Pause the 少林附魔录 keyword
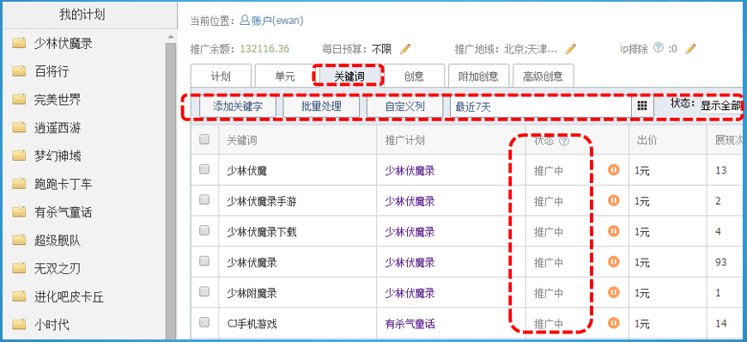The width and height of the screenshot is (747, 342). 613,292
